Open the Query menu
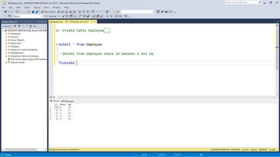280x157 pixels. [x=27, y=7]
